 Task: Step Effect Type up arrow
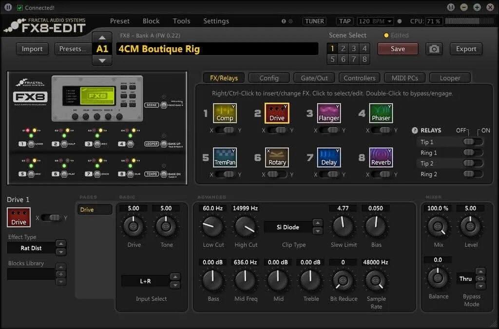tap(61, 244)
